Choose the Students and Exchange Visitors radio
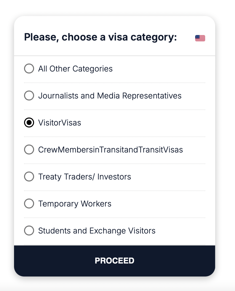Image resolution: width=235 pixels, height=291 pixels. (29, 230)
